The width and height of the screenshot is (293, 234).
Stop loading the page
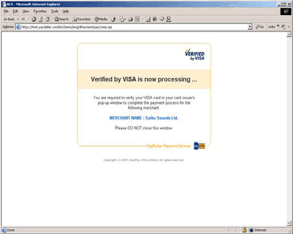point(34,19)
